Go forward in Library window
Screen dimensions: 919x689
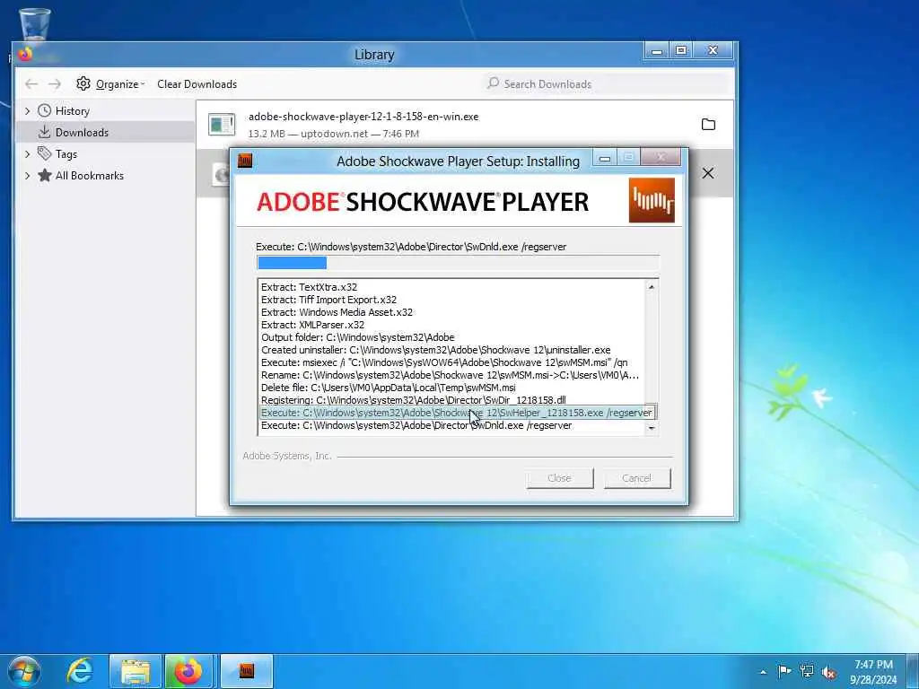[55, 84]
